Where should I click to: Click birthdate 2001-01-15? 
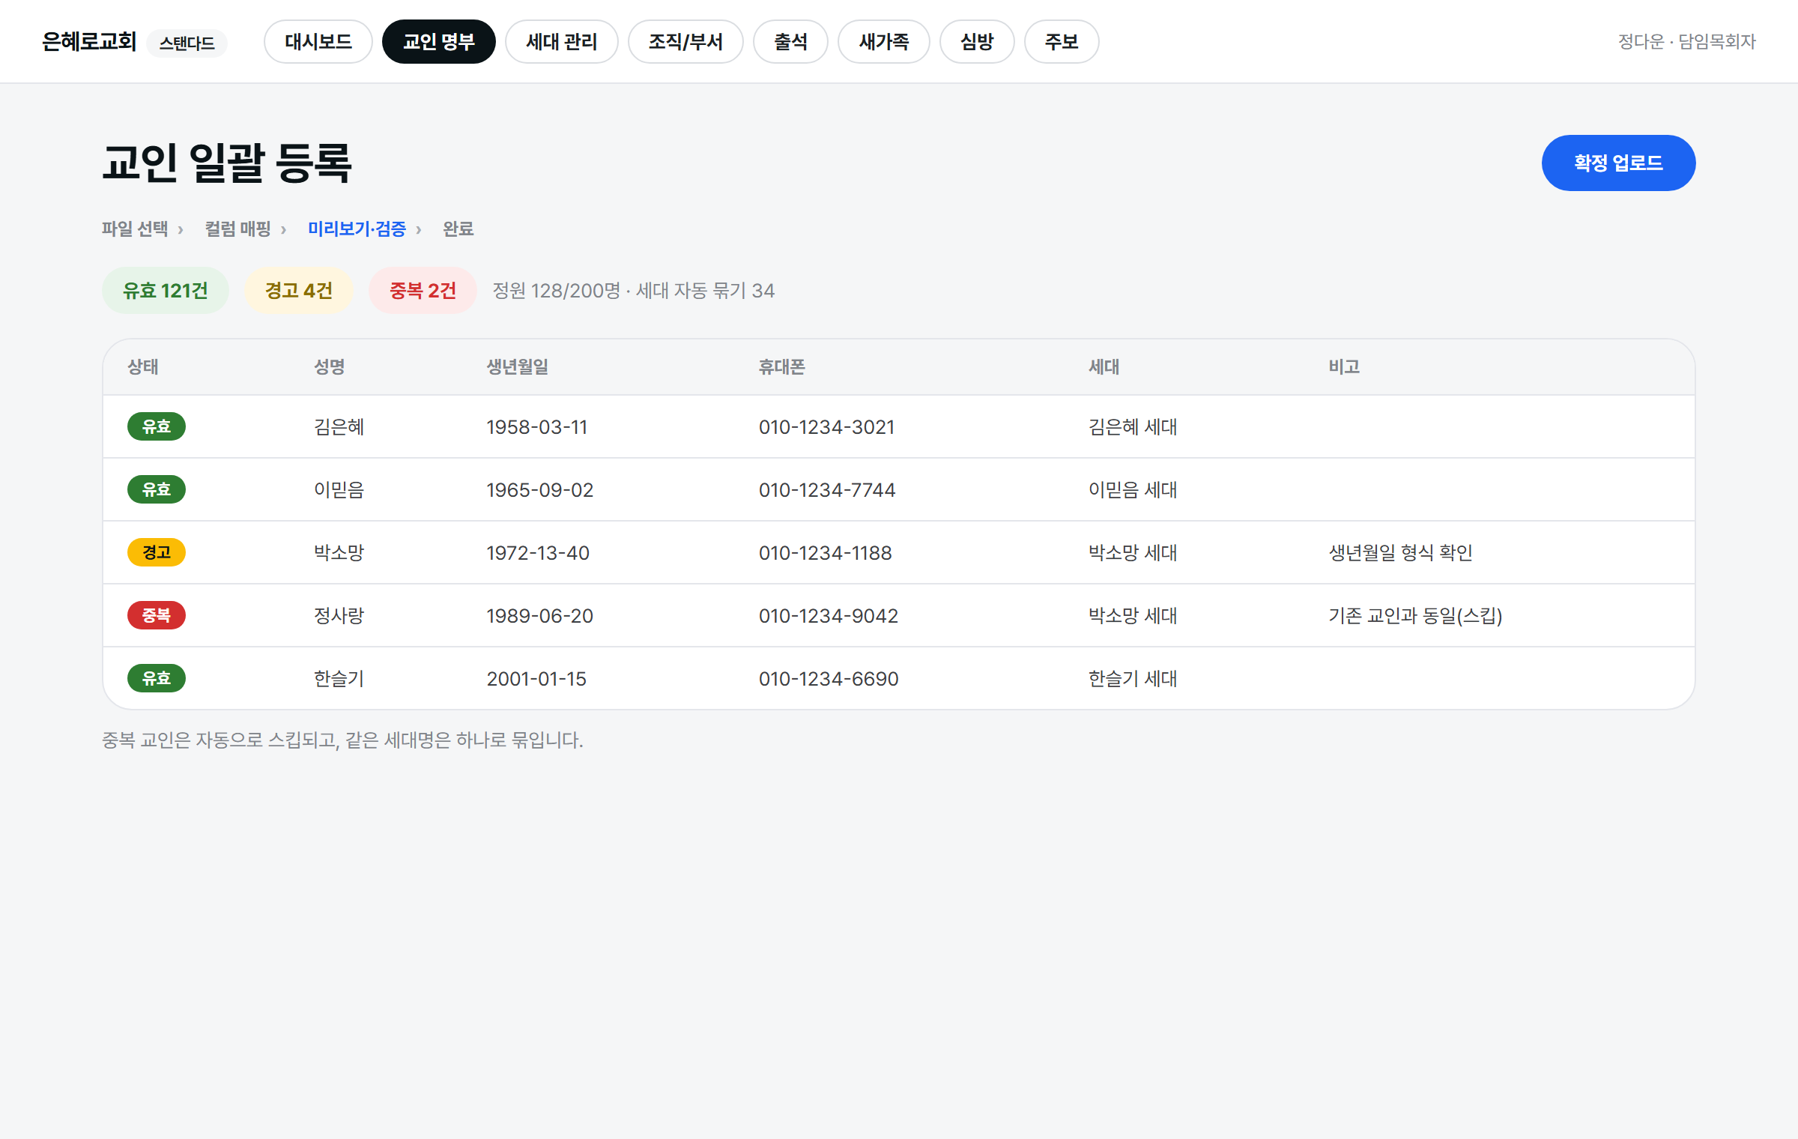[x=536, y=679]
